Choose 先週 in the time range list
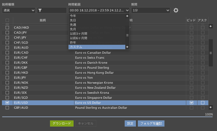Image resolution: width=217 pixels, height=131 pixels. coord(96,25)
